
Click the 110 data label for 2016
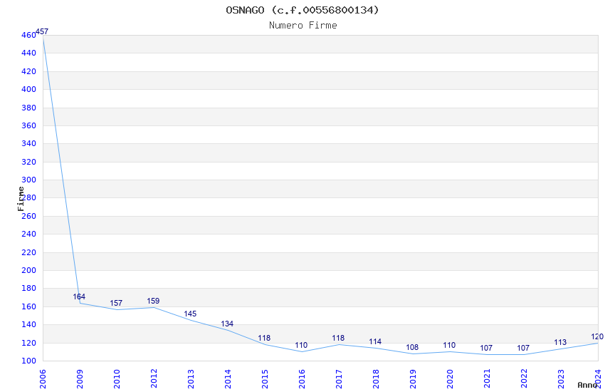tap(301, 345)
